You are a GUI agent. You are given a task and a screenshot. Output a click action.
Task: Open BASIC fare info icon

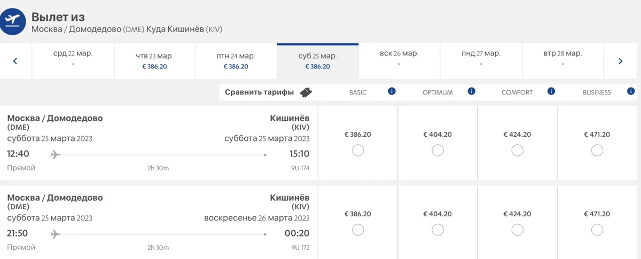(x=392, y=91)
